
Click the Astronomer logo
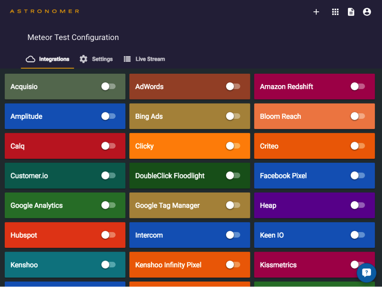tap(44, 11)
